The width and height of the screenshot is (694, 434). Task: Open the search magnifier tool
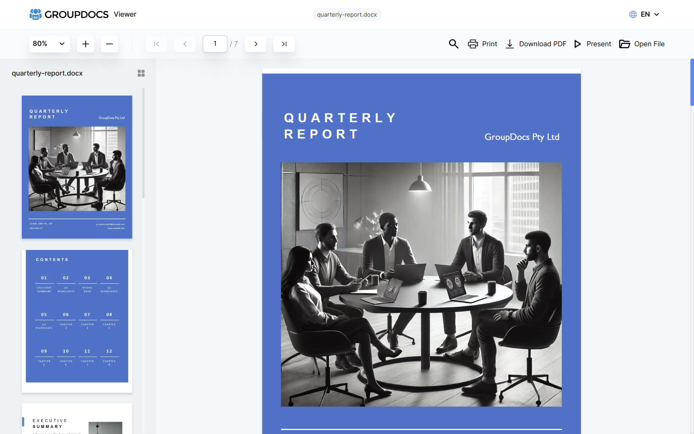coord(453,44)
